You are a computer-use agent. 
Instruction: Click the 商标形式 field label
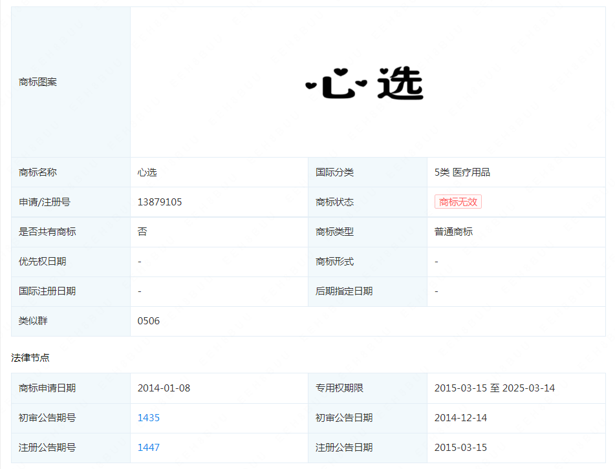click(x=334, y=262)
